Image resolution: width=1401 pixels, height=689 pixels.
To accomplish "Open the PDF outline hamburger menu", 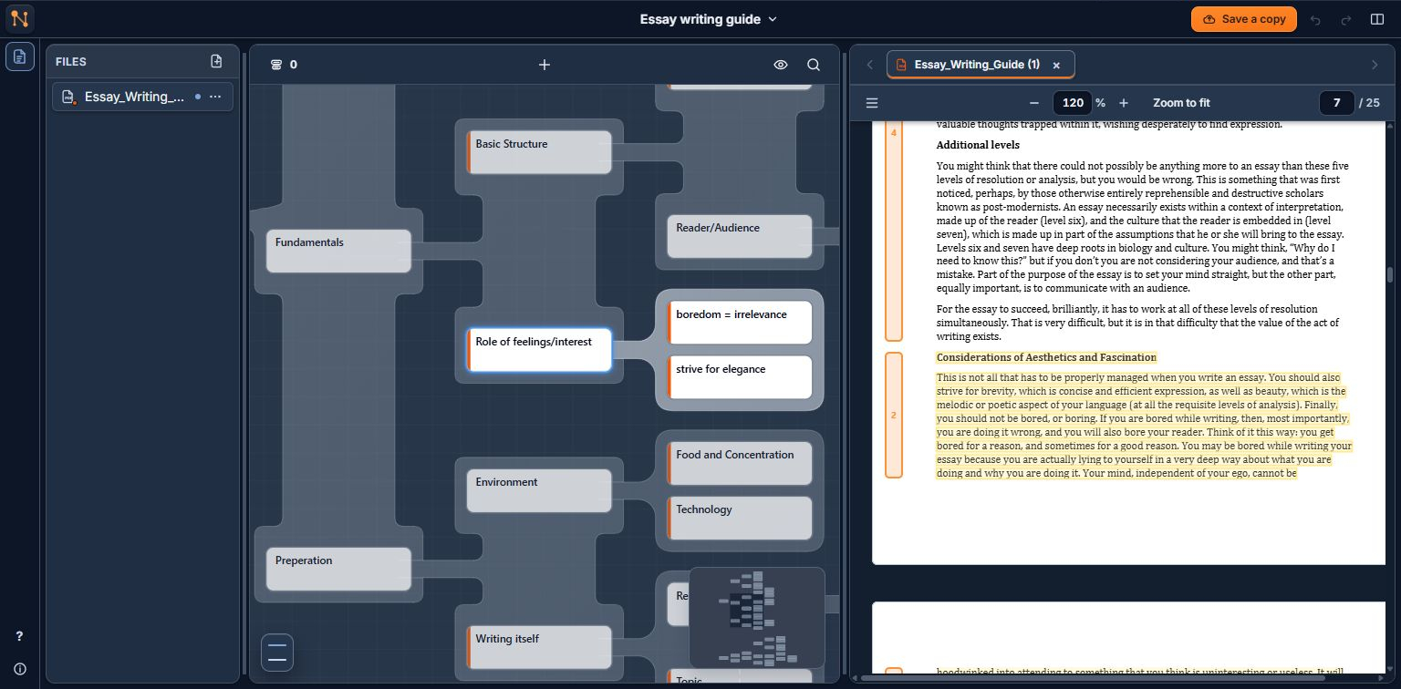I will point(872,103).
